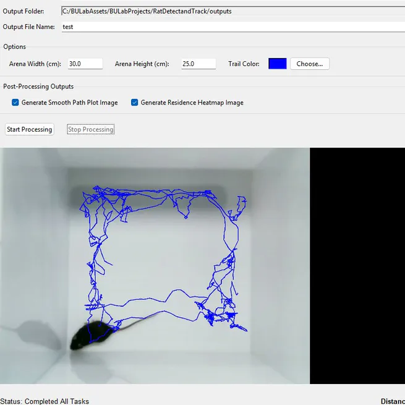Click the black preview panel beside the video
Image resolution: width=405 pixels, height=405 pixels.
(357, 266)
